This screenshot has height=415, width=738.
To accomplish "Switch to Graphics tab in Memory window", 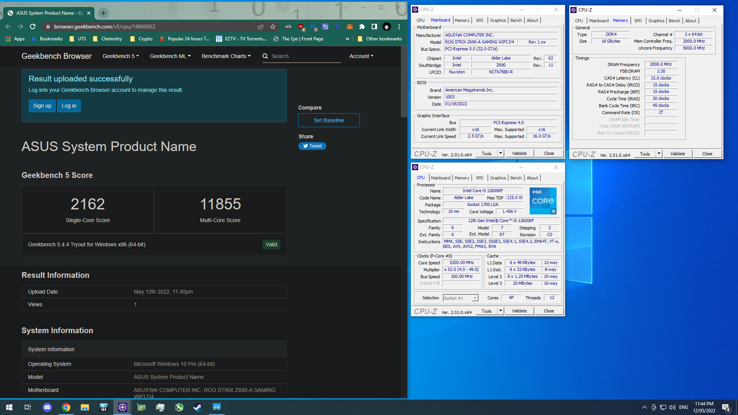I will point(656,21).
